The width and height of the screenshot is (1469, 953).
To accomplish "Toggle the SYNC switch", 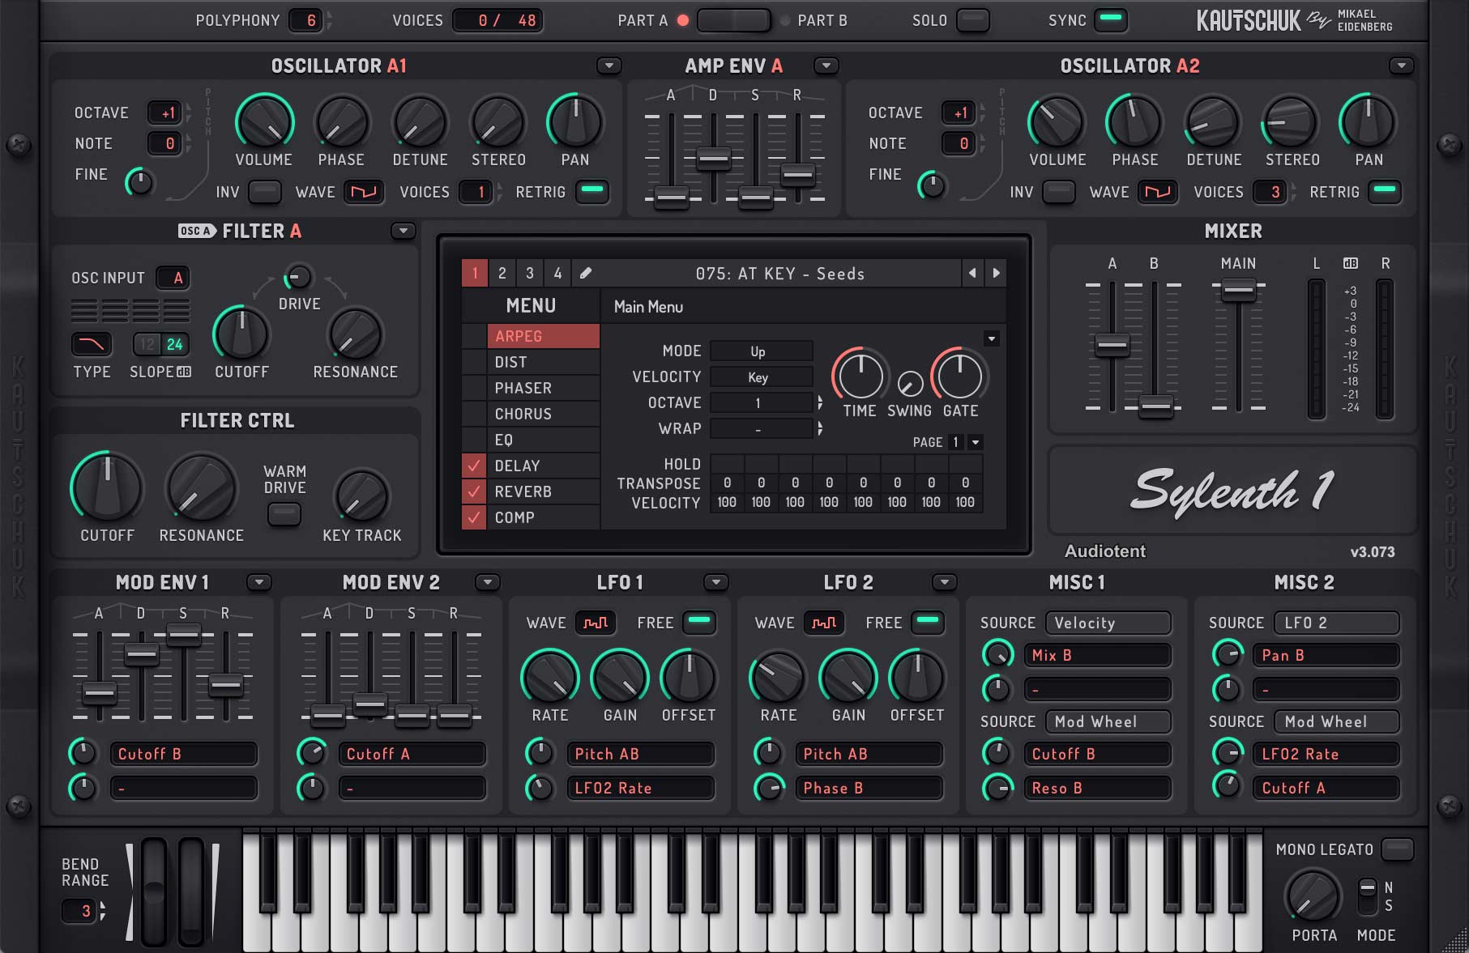I will pos(1111,19).
